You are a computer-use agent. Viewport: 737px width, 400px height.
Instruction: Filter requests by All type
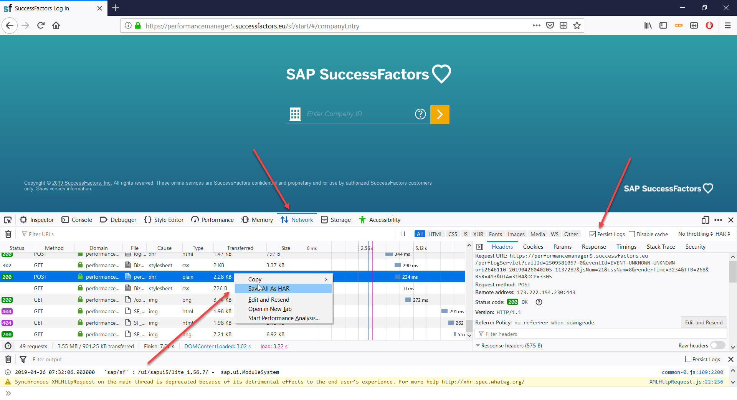pos(420,234)
